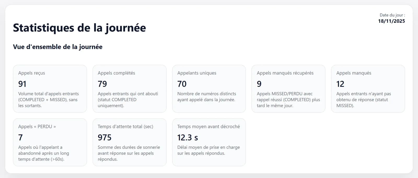Click the description 'Somme des durées de sonnerie'
The height and width of the screenshot is (178, 418).
(129, 153)
